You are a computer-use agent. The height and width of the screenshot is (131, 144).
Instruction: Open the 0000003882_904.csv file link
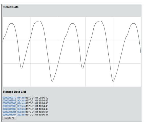tap(14, 101)
